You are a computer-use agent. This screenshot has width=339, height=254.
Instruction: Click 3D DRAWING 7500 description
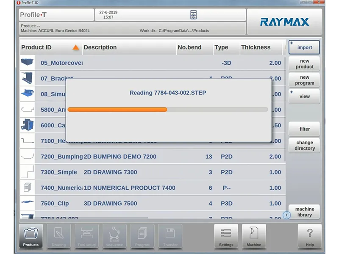(110, 203)
